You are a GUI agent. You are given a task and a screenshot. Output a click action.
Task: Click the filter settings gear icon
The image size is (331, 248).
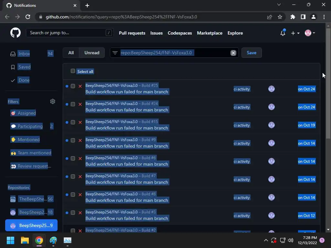tap(53, 101)
